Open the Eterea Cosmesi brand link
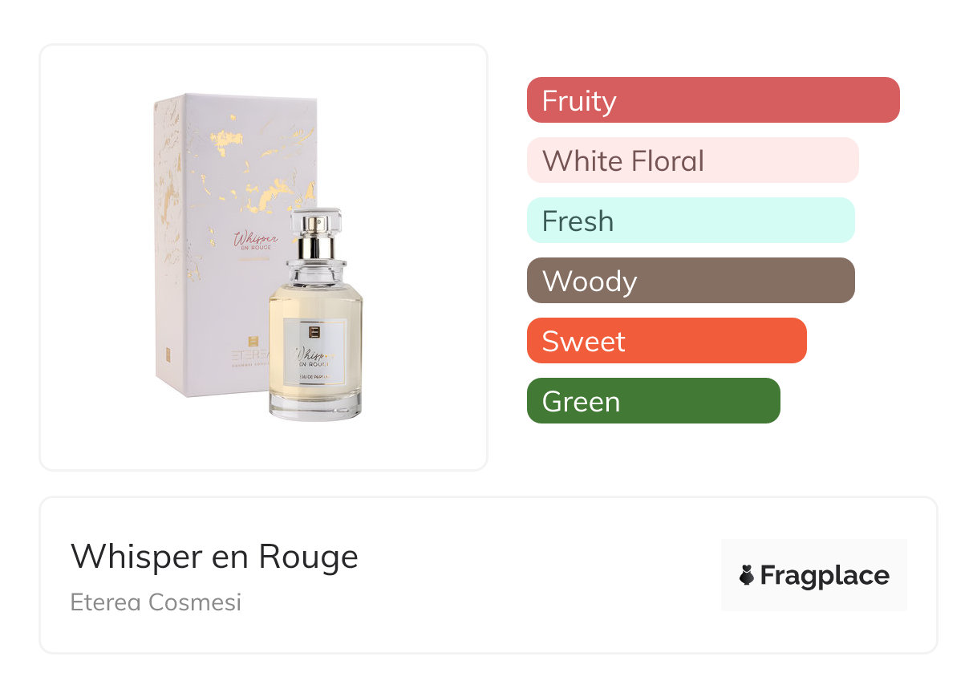Viewport: 977px width, 693px height. (156, 602)
